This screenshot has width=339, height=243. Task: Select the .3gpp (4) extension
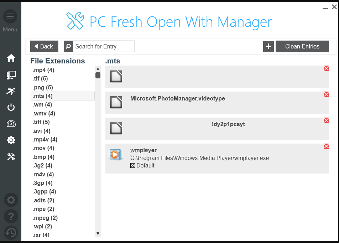coord(44,192)
